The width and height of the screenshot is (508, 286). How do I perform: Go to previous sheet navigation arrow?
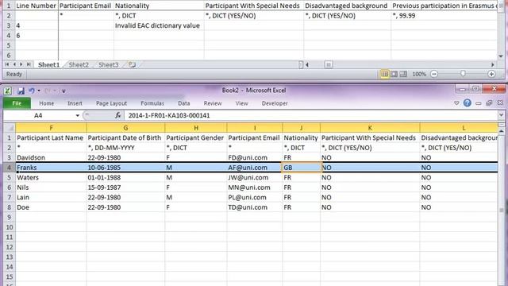(x=14, y=64)
